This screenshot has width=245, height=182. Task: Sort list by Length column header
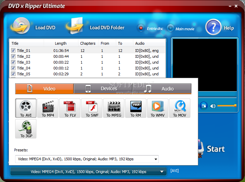[61, 43]
